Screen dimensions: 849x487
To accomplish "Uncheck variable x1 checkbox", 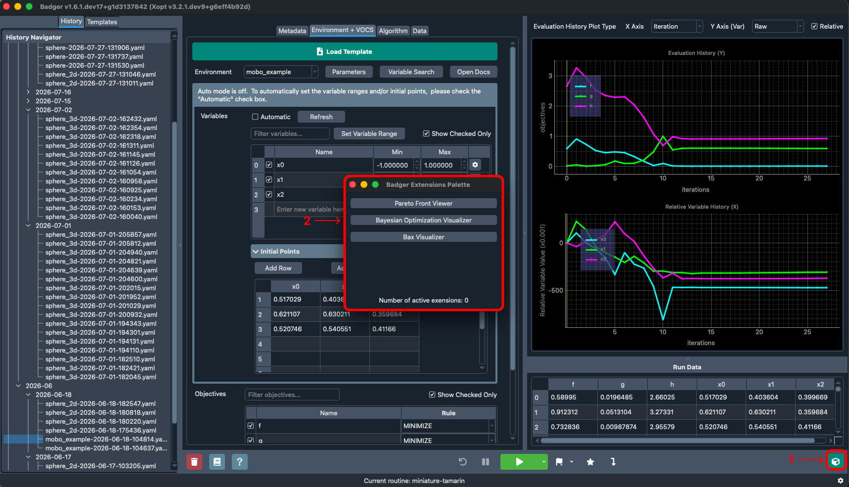I will [269, 179].
